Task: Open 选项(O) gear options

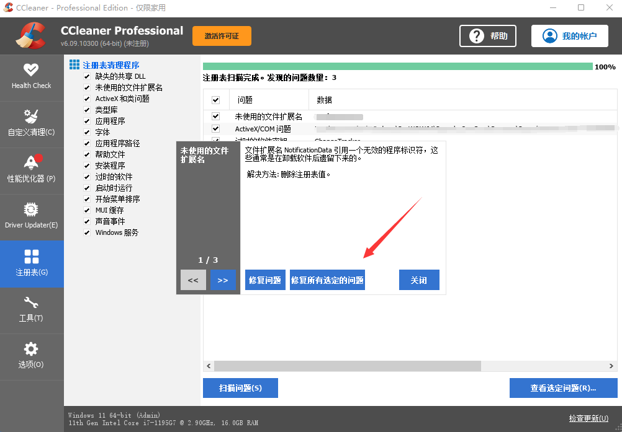Action: point(31,356)
